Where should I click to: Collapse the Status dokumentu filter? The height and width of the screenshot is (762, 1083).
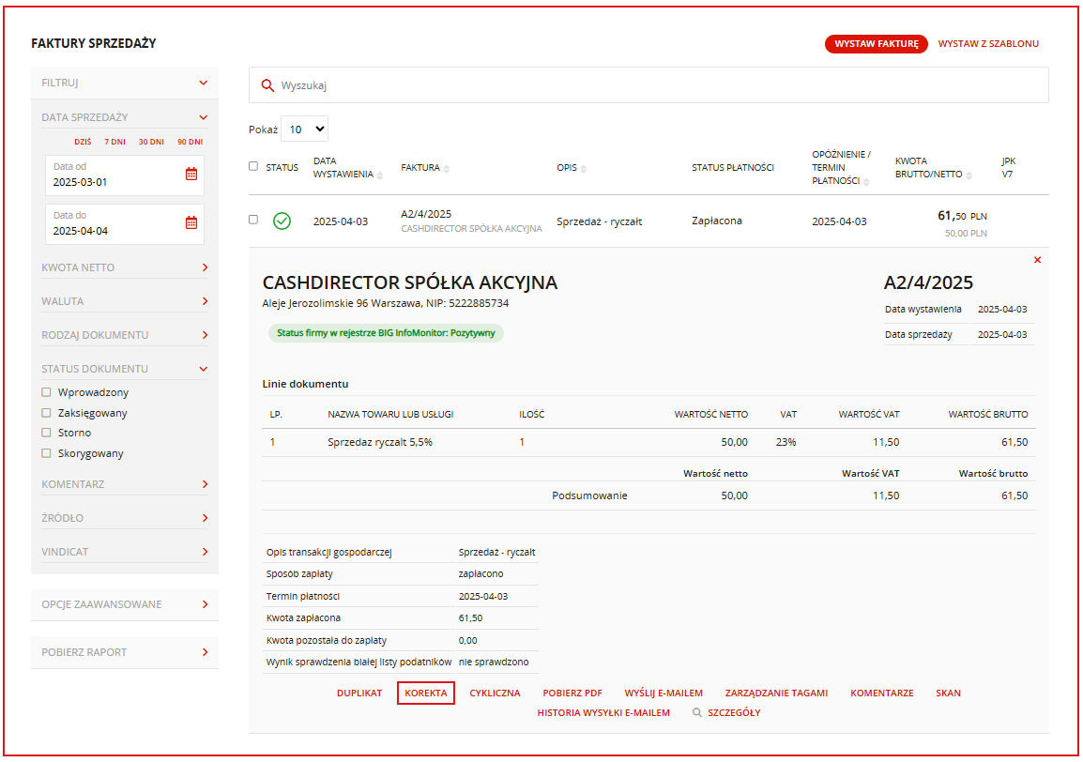click(x=203, y=369)
